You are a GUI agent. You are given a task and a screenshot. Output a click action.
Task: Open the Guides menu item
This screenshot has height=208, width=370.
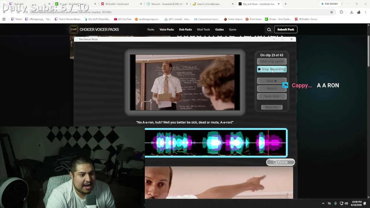(x=219, y=29)
